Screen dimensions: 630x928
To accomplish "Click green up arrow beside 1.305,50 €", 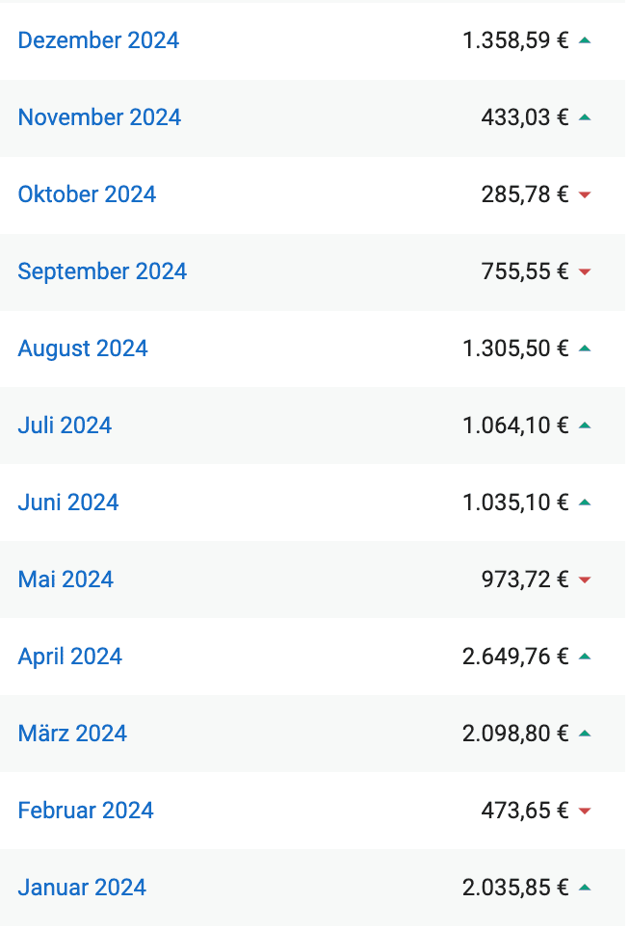I will [x=585, y=348].
